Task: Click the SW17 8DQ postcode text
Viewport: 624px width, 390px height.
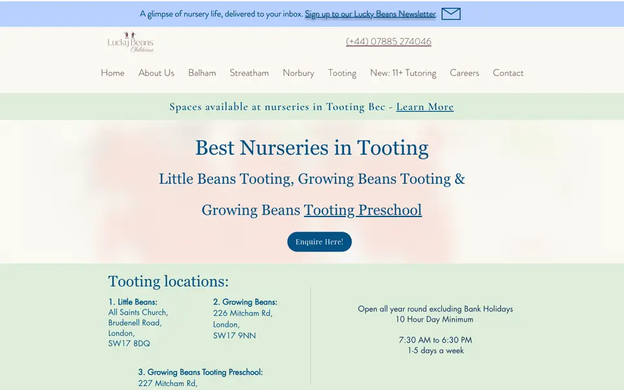Action: coord(129,343)
